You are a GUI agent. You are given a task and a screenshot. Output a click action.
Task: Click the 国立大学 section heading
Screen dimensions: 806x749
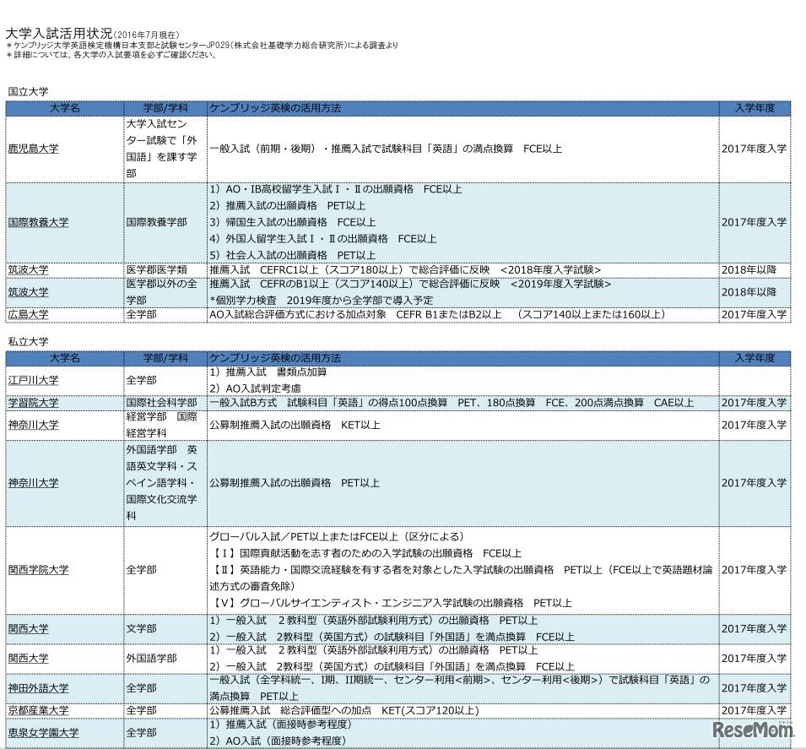coord(28,91)
